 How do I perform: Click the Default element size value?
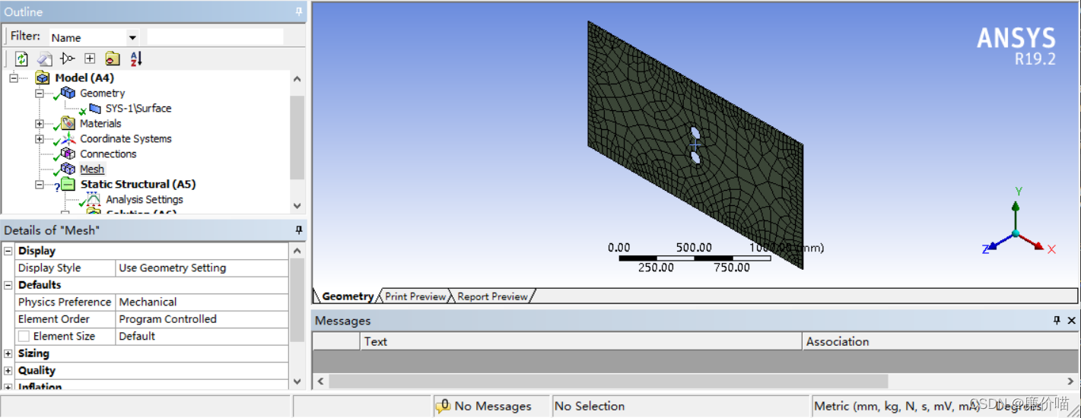(x=202, y=336)
